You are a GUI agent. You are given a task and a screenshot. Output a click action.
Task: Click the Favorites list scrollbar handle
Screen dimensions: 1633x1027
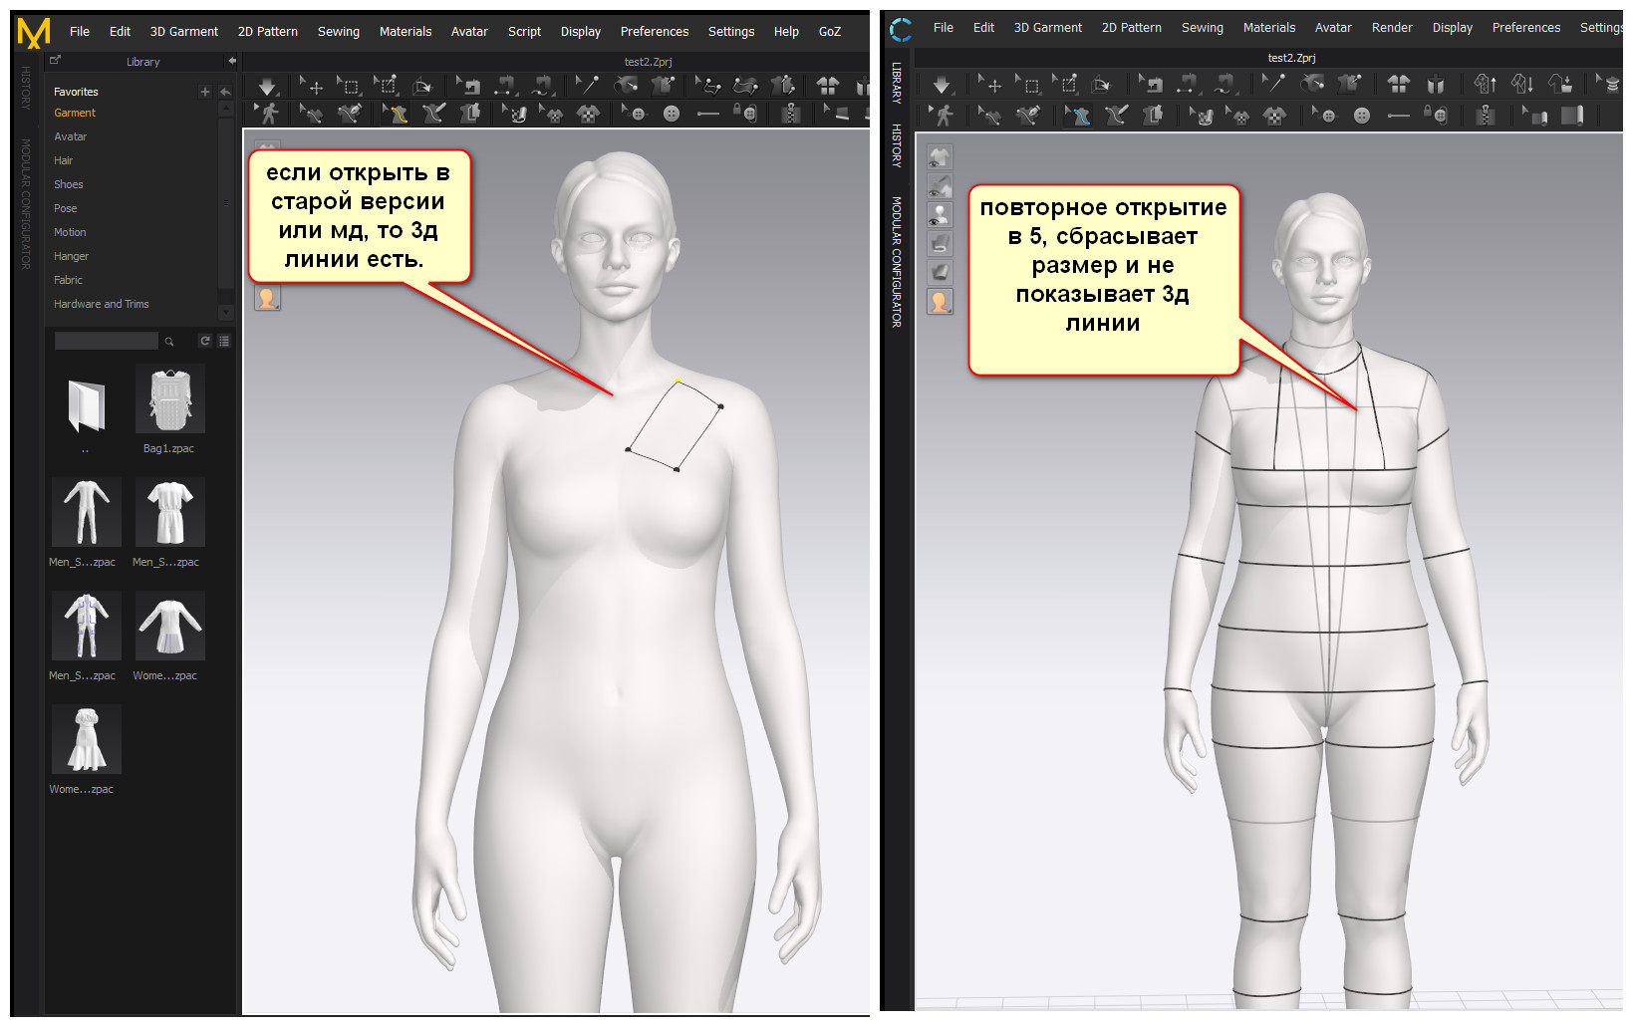[x=226, y=202]
